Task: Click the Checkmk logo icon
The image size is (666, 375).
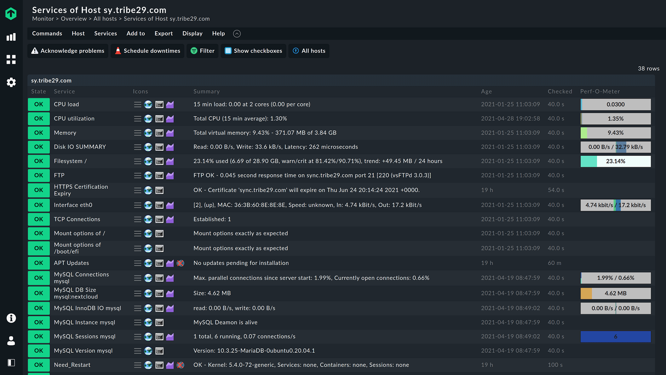Action: coord(11,13)
